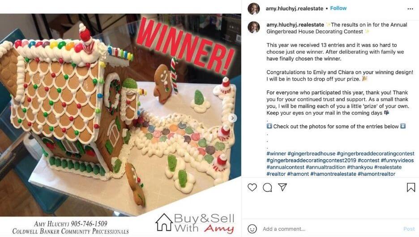419x237 pixels.
Task: Post the comment
Action: coord(409,229)
